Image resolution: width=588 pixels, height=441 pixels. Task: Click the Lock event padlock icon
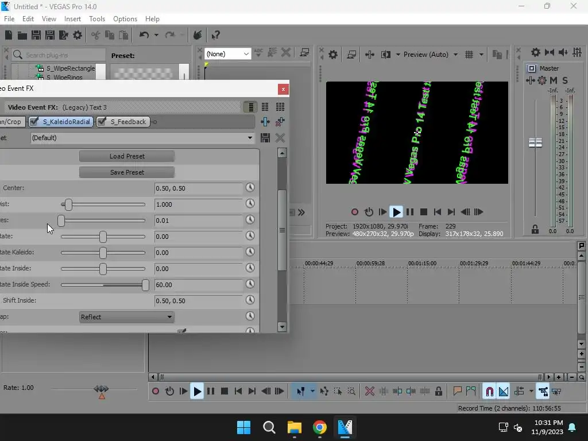438,392
